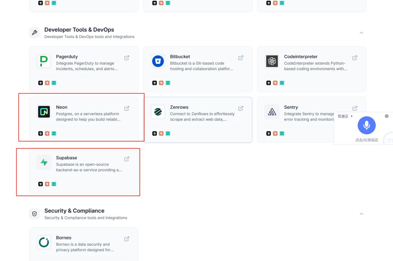The width and height of the screenshot is (393, 261).
Task: Click the wrench icon beside Developer Tools
Action: pos(34,33)
